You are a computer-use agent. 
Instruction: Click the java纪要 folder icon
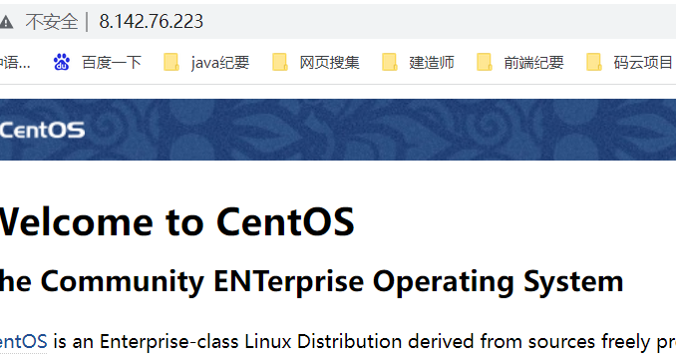pos(171,62)
